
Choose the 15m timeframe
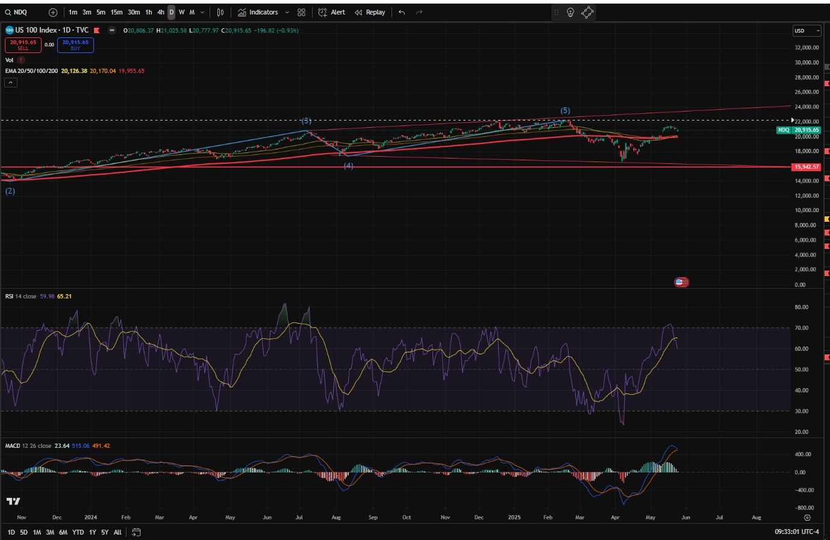click(116, 12)
